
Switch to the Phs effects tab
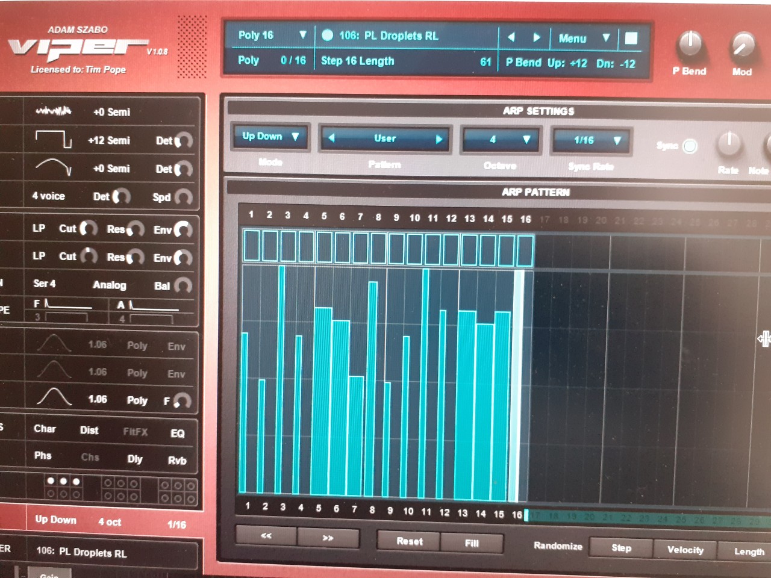43,455
